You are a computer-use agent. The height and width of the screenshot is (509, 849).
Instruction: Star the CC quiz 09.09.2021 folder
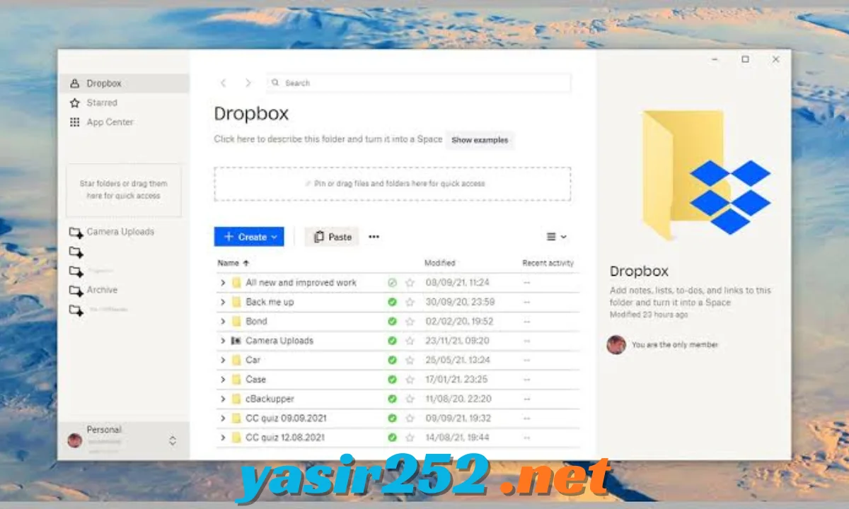[410, 419]
